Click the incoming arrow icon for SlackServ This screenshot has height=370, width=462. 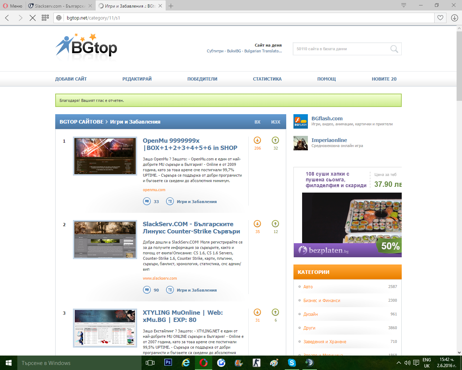257,224
